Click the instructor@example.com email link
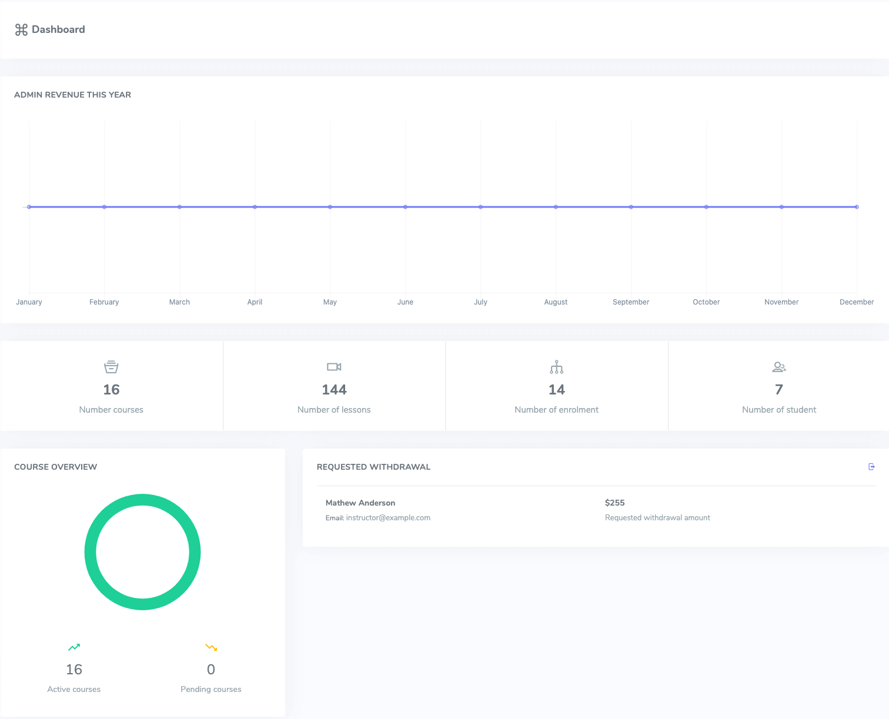 pos(388,518)
